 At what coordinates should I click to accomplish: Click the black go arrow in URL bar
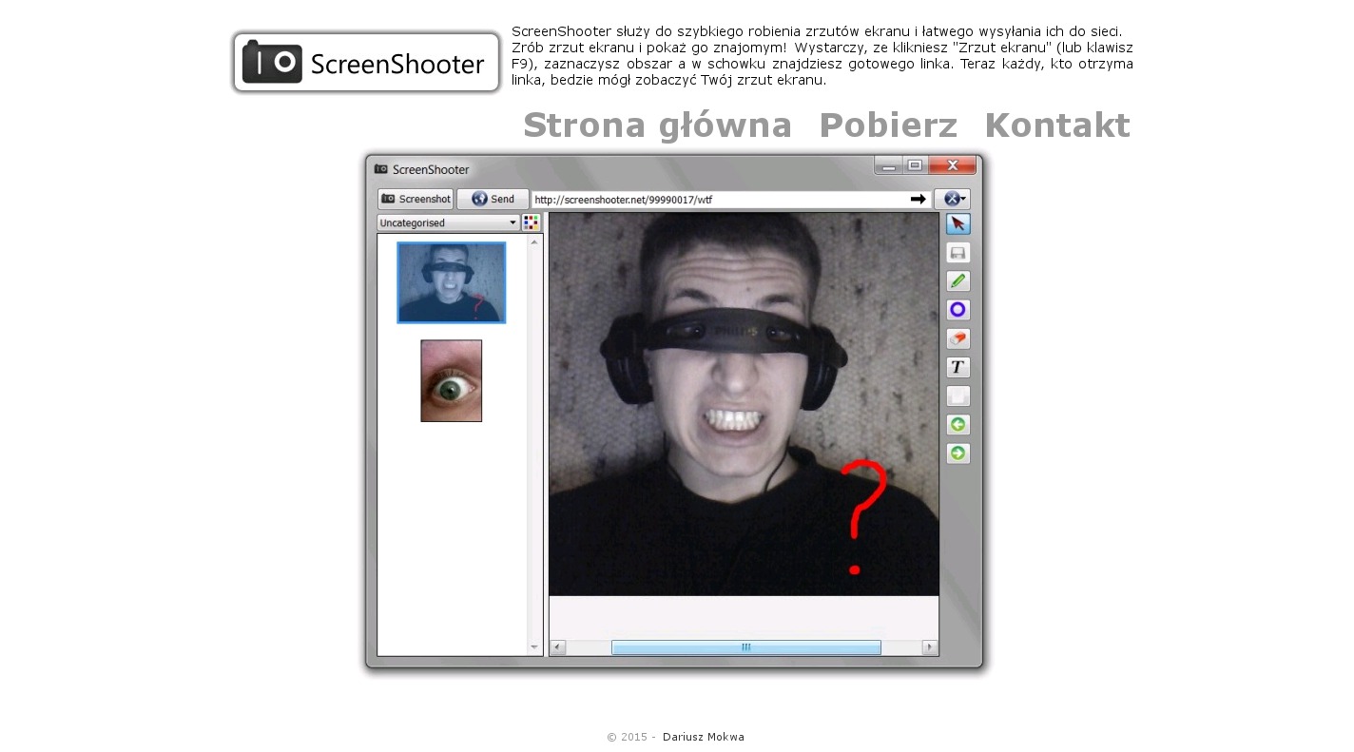(918, 200)
